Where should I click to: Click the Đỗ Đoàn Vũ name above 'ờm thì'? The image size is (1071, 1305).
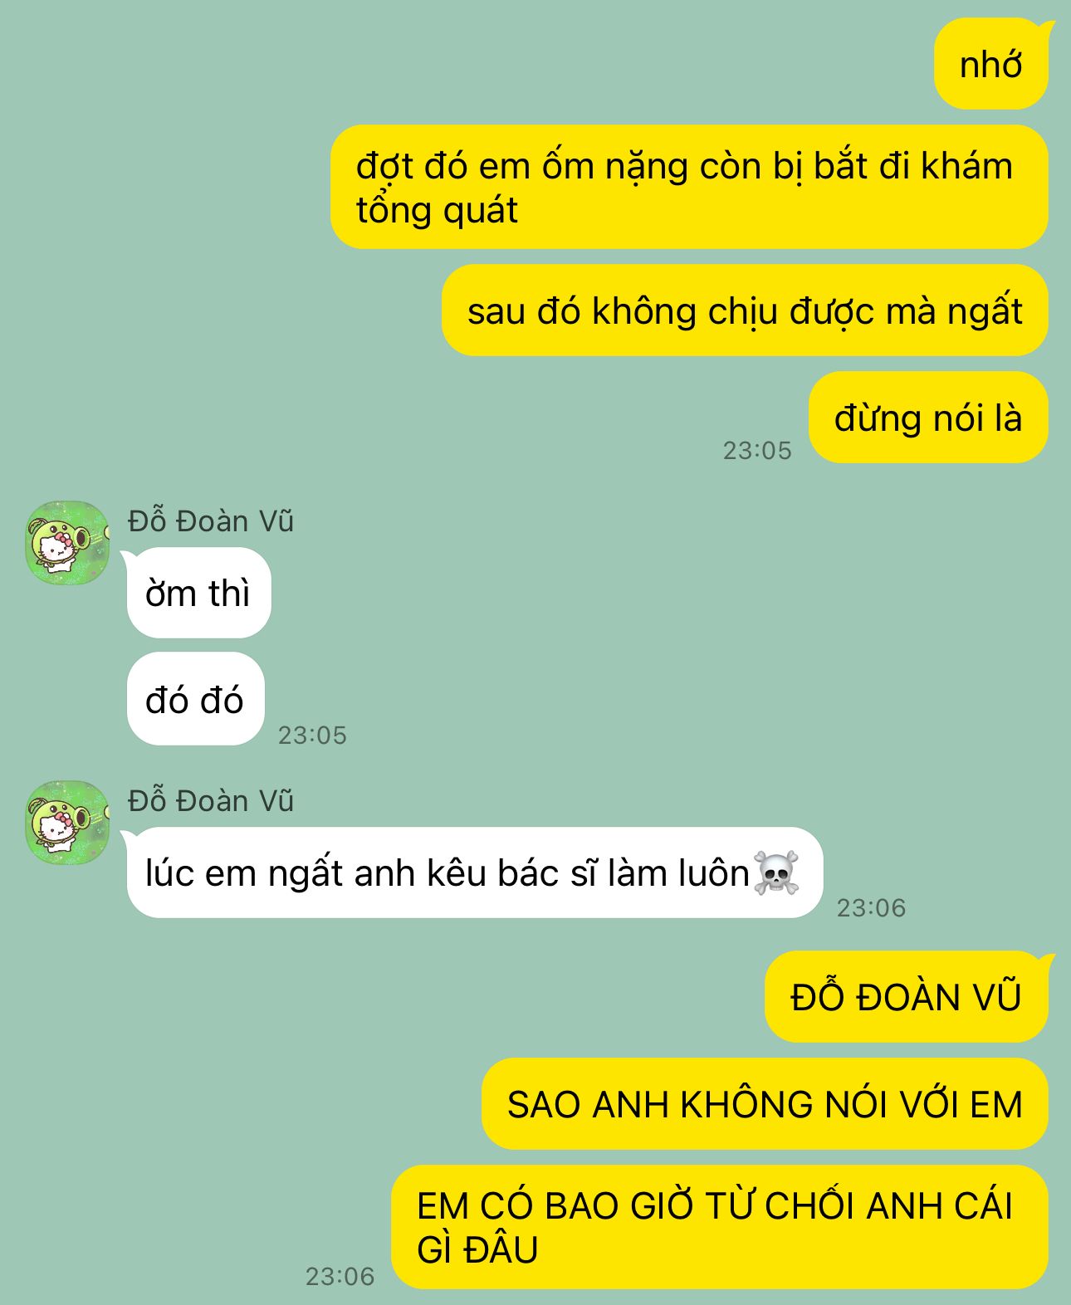click(x=211, y=521)
